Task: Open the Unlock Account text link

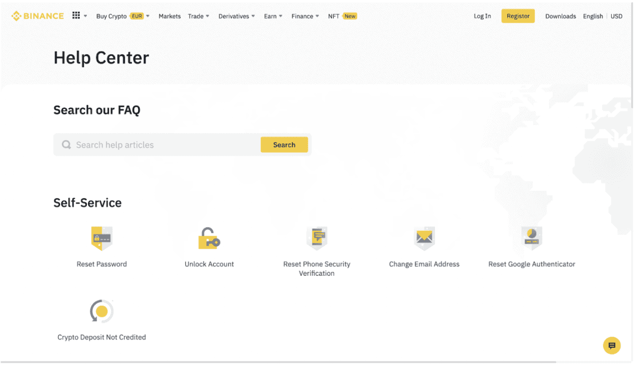Action: (x=209, y=264)
